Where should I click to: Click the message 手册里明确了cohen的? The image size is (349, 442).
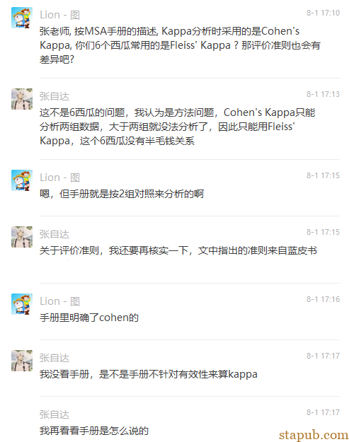tap(89, 318)
